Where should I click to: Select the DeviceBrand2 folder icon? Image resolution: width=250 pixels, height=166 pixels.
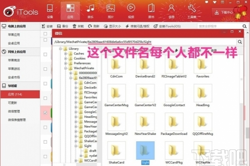145,65
